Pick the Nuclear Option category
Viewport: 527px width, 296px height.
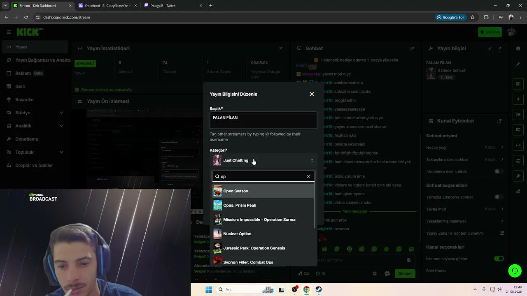[263, 234]
